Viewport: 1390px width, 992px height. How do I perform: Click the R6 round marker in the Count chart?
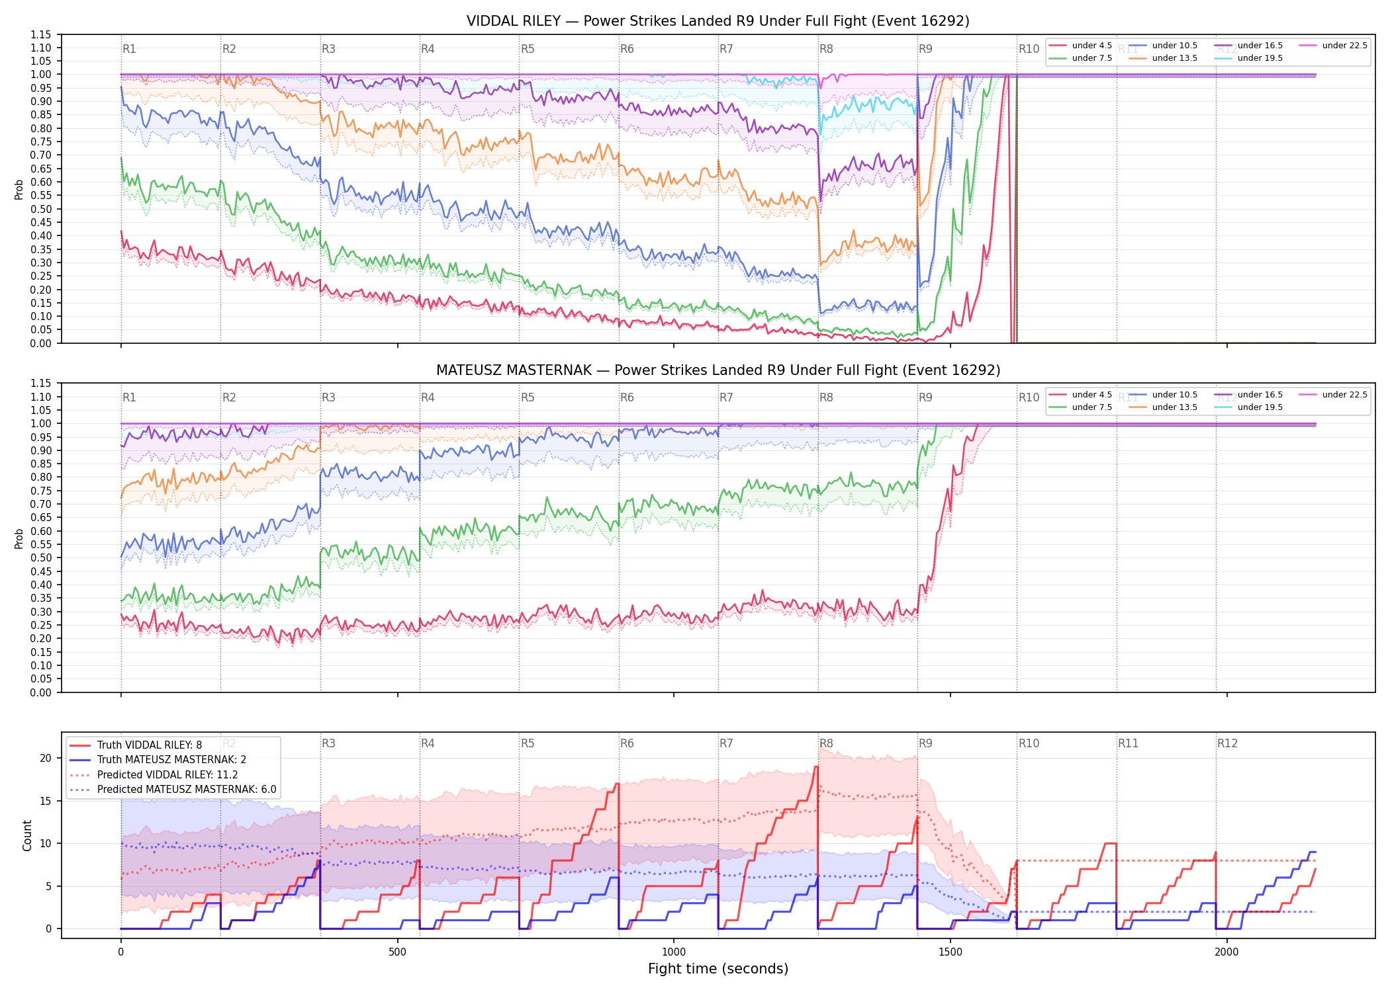(x=627, y=743)
